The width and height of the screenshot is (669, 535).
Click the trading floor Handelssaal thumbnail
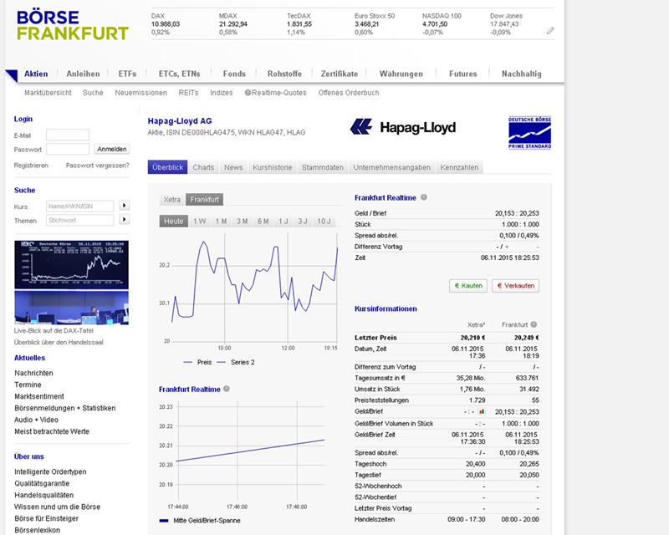point(71,308)
